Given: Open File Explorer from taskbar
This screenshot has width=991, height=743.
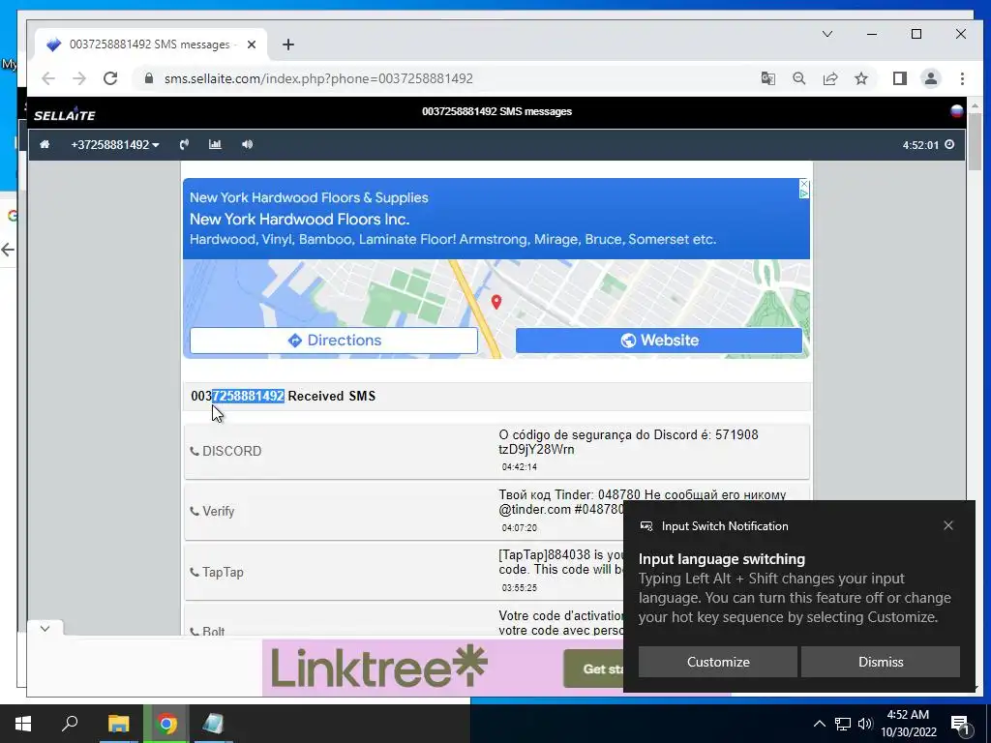Looking at the screenshot, I should 118,724.
